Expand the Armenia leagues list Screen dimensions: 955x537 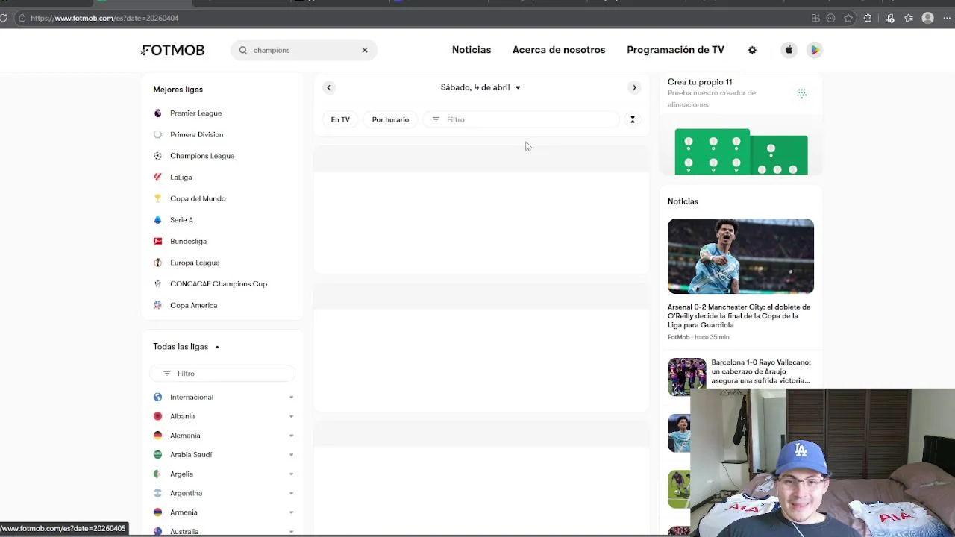tap(291, 512)
